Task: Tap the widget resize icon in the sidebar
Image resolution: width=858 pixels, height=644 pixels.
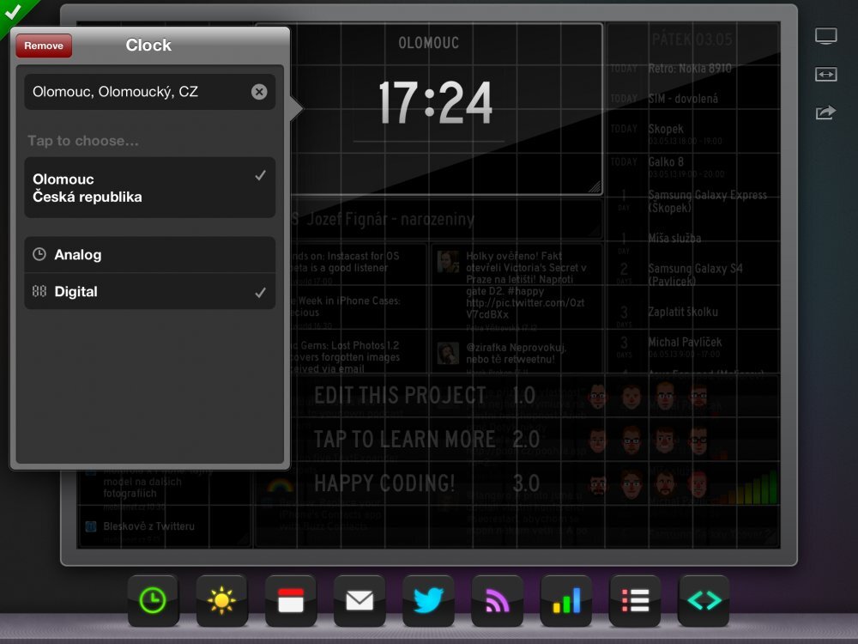Action: (825, 75)
